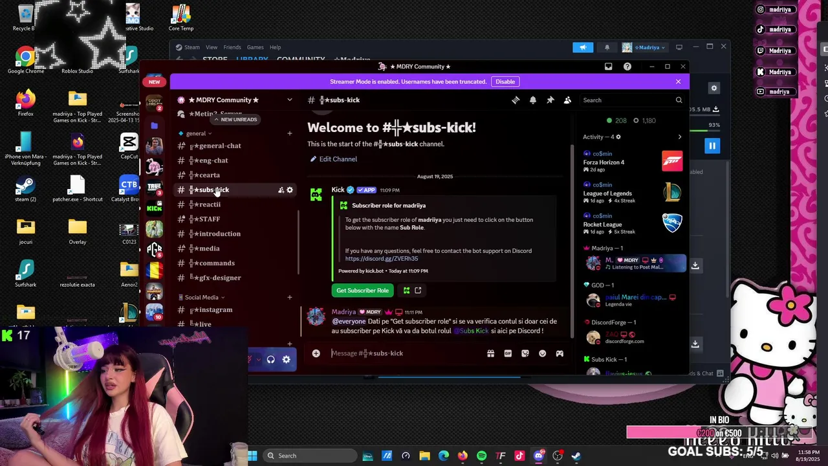
Task: Open the Windows Start button
Action: coord(252,456)
